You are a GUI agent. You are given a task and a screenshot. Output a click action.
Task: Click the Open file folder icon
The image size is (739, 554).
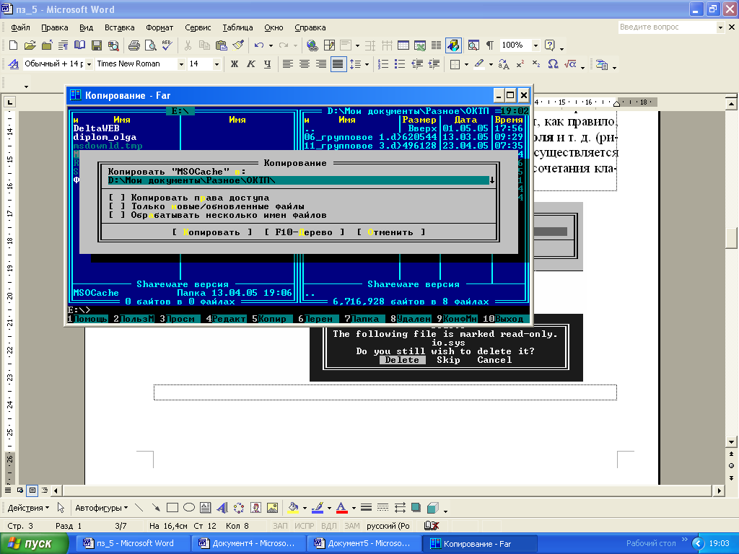[30, 45]
